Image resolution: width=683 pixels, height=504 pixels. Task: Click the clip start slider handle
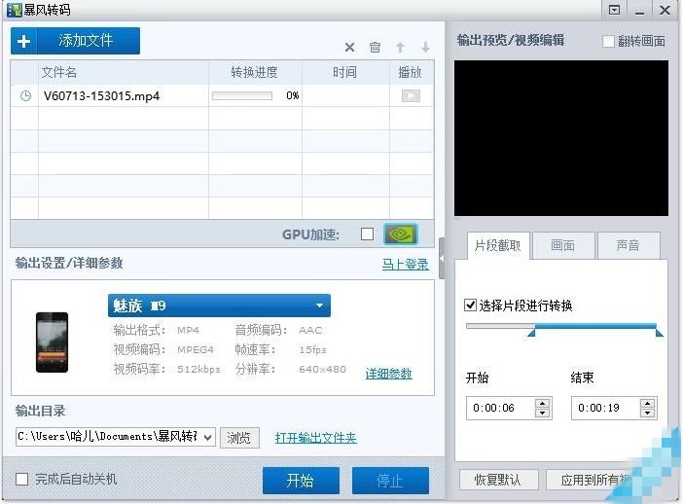[531, 333]
